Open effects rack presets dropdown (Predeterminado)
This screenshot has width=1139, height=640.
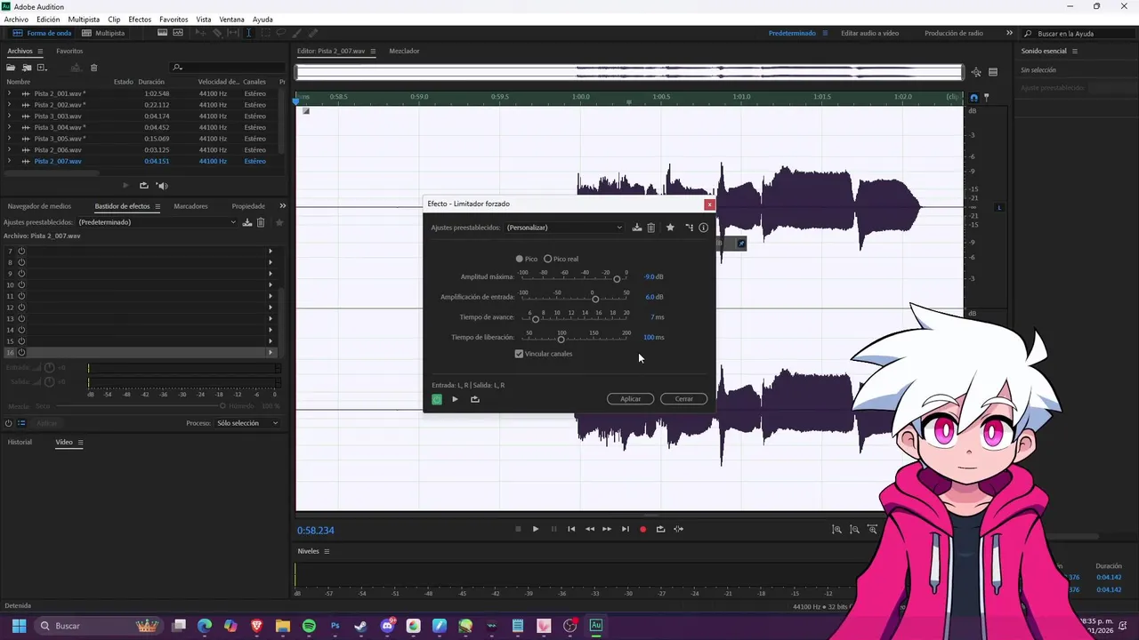point(158,222)
